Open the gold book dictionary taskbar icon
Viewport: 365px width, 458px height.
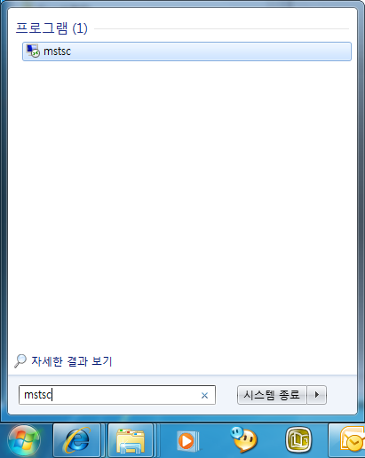click(298, 440)
